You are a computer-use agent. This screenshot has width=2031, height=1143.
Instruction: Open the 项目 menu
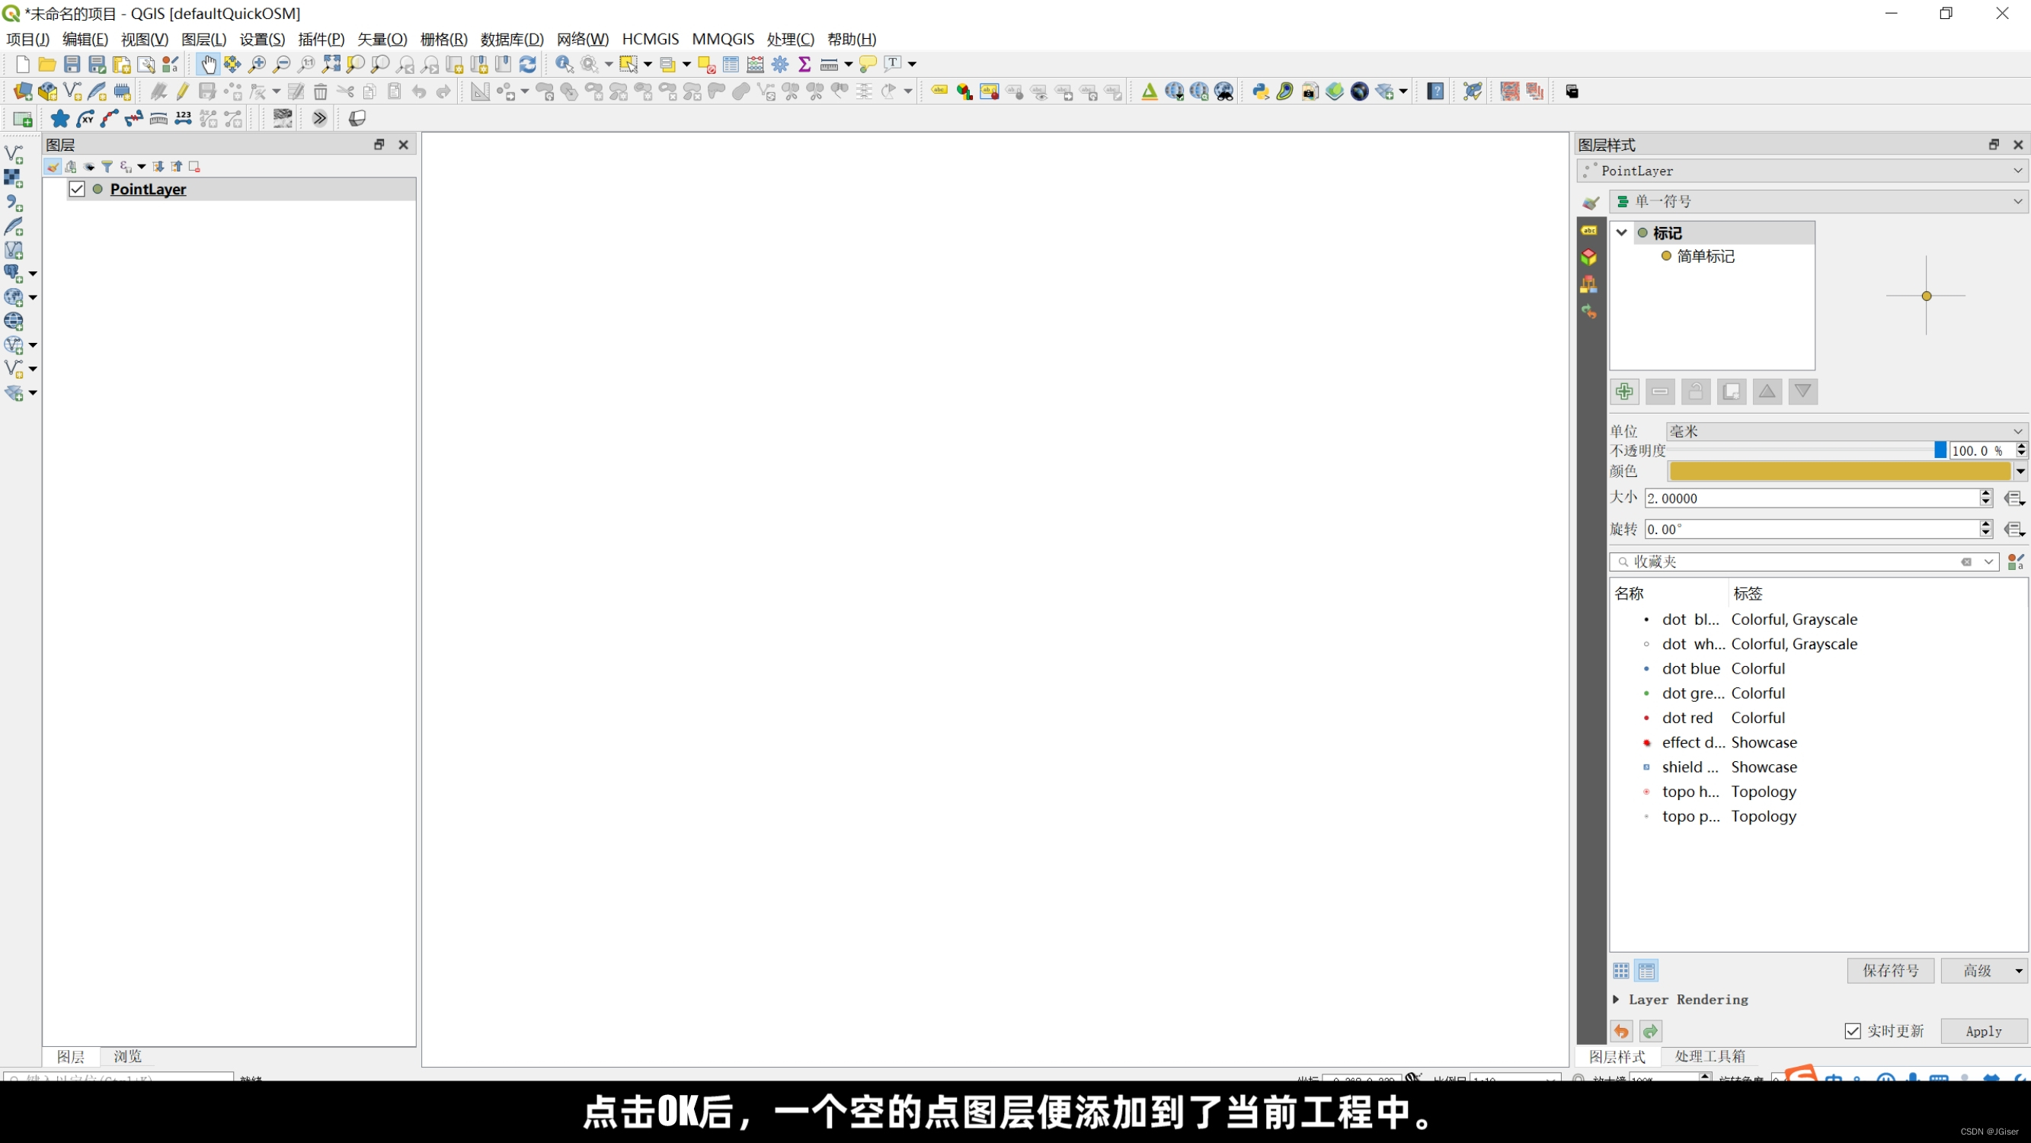[x=27, y=40]
